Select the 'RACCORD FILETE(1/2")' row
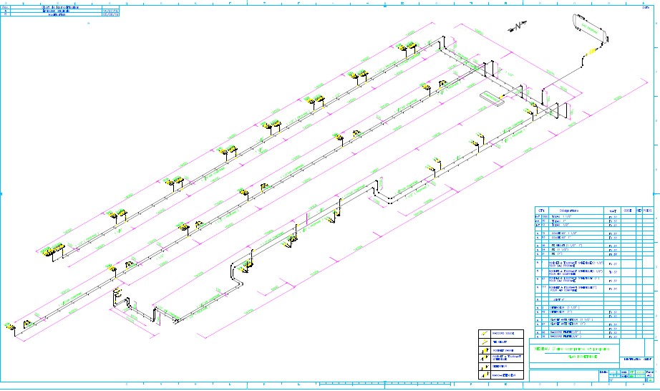Screen dimensions: 660x391 point(594,332)
